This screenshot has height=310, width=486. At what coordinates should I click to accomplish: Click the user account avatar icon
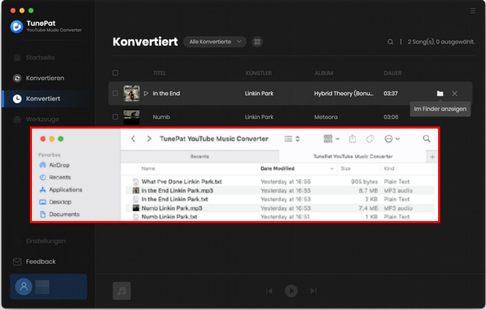point(24,286)
